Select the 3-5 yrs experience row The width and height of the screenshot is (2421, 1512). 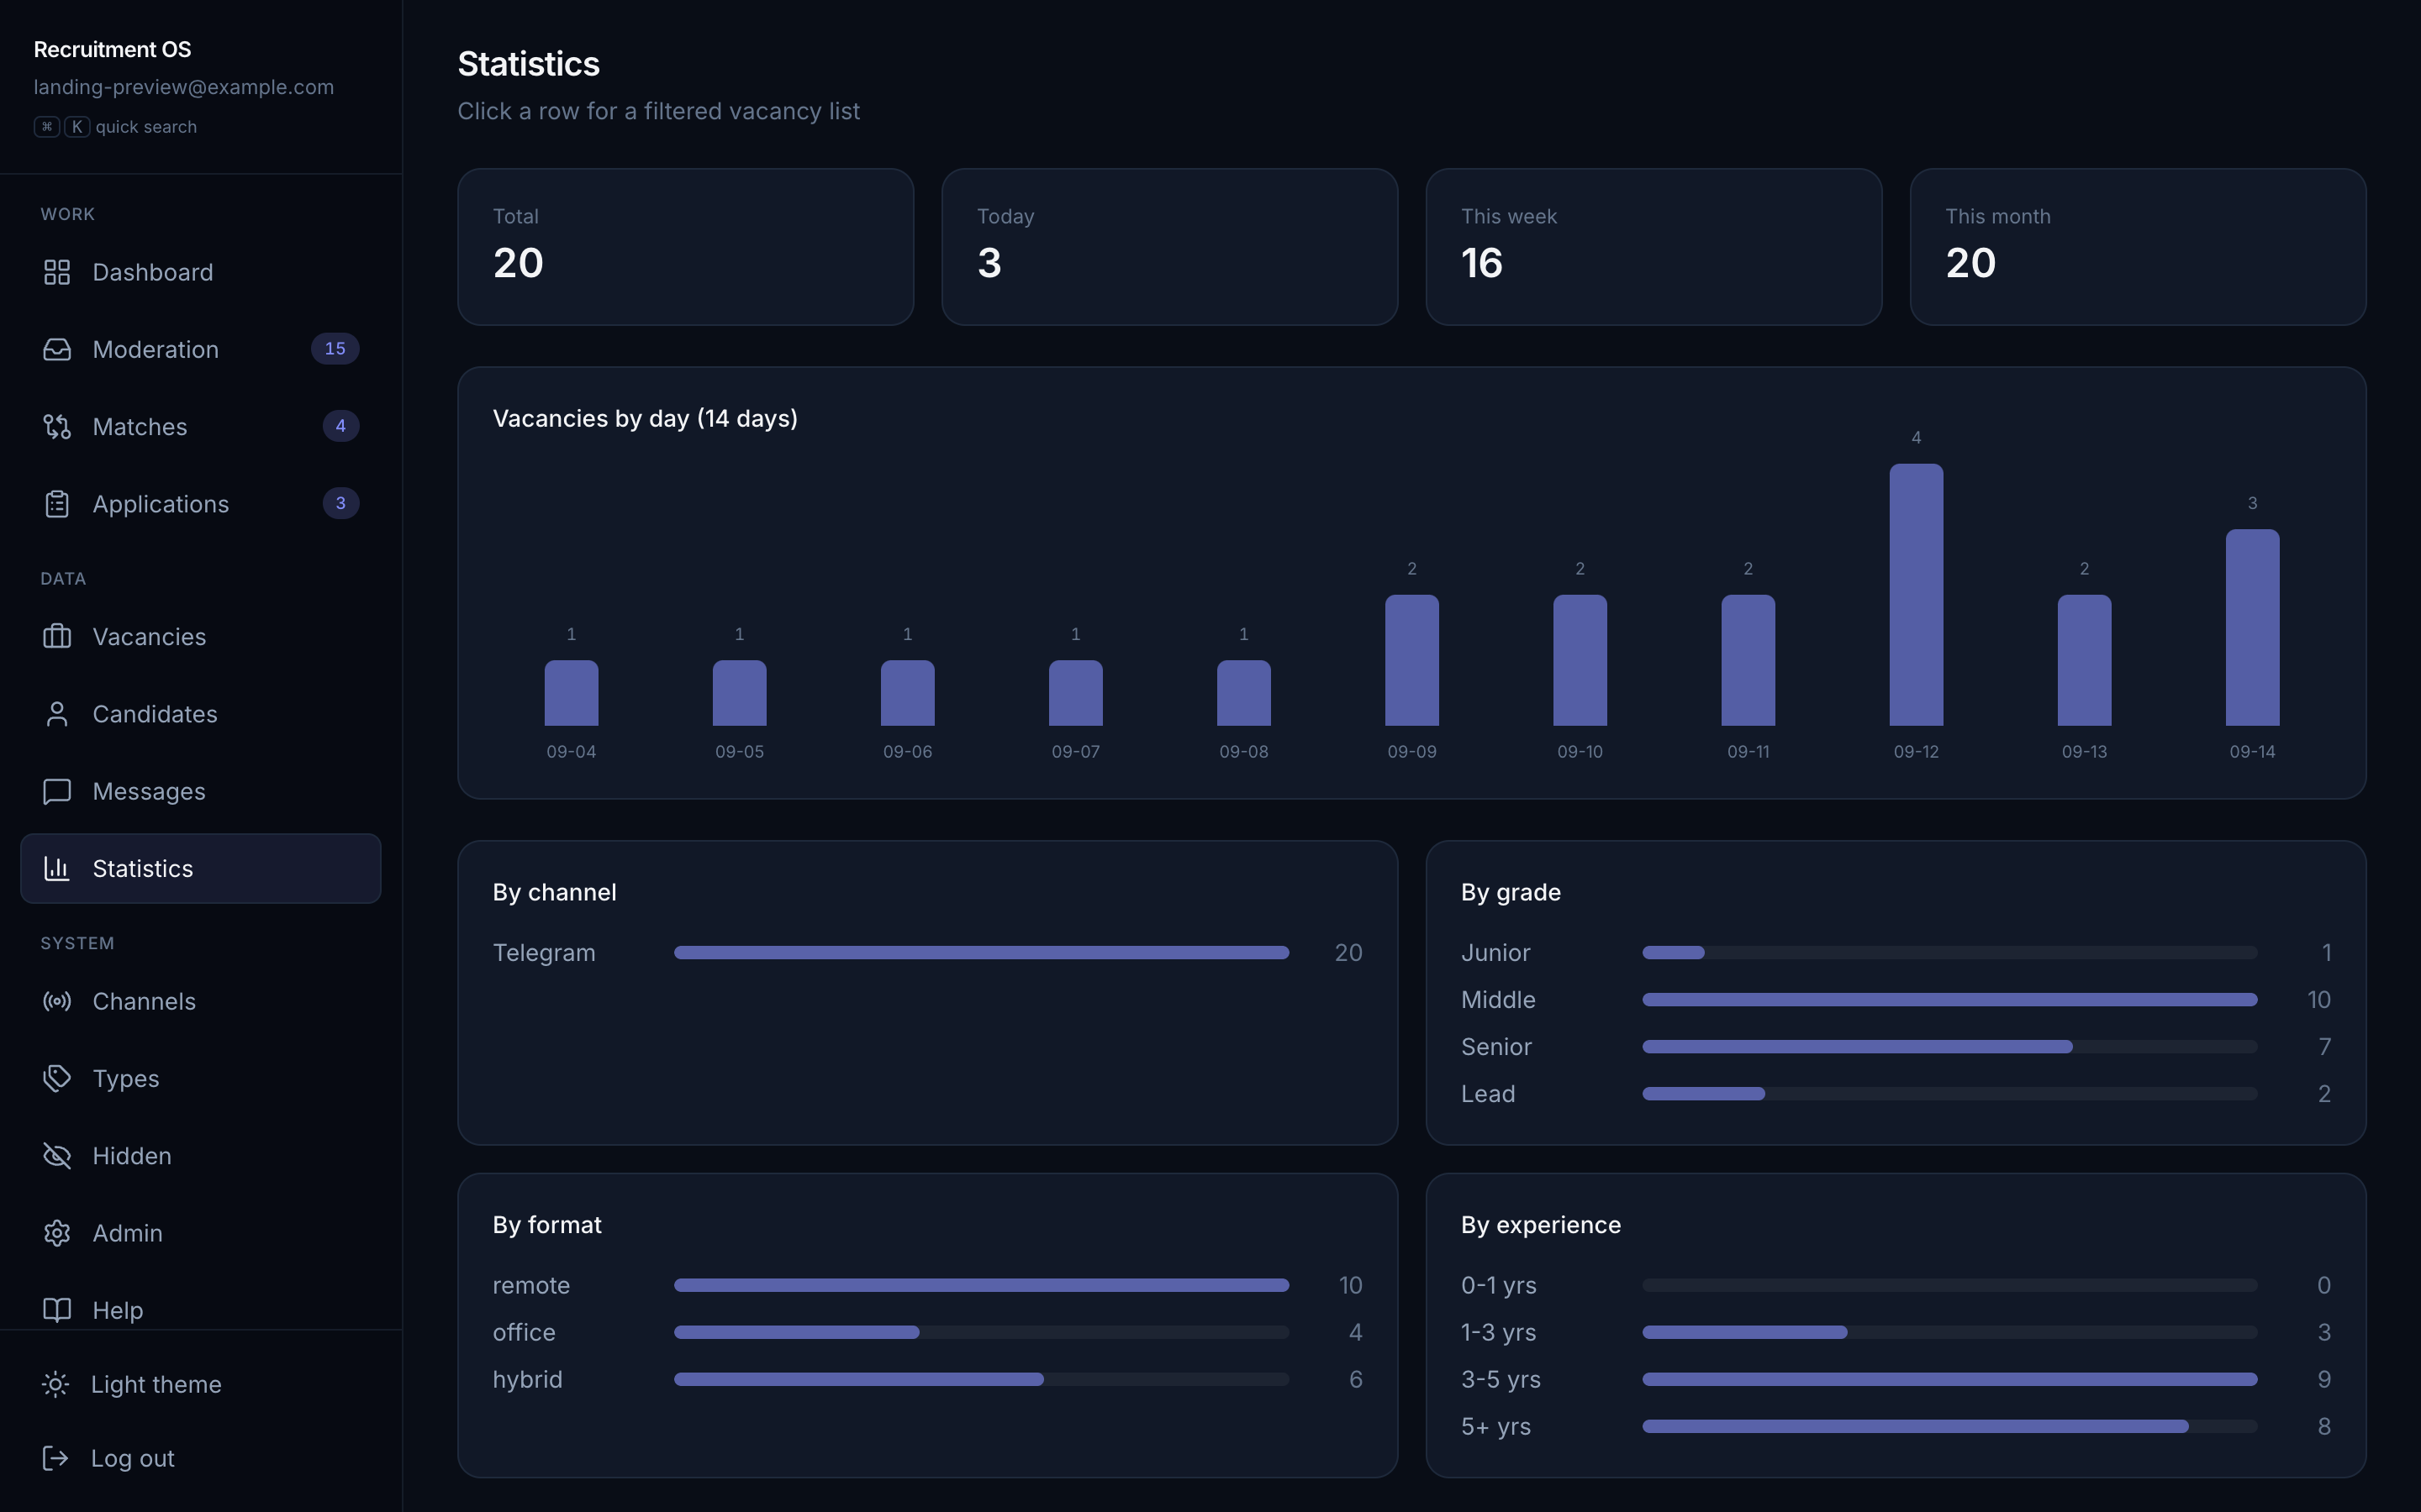(1896, 1379)
